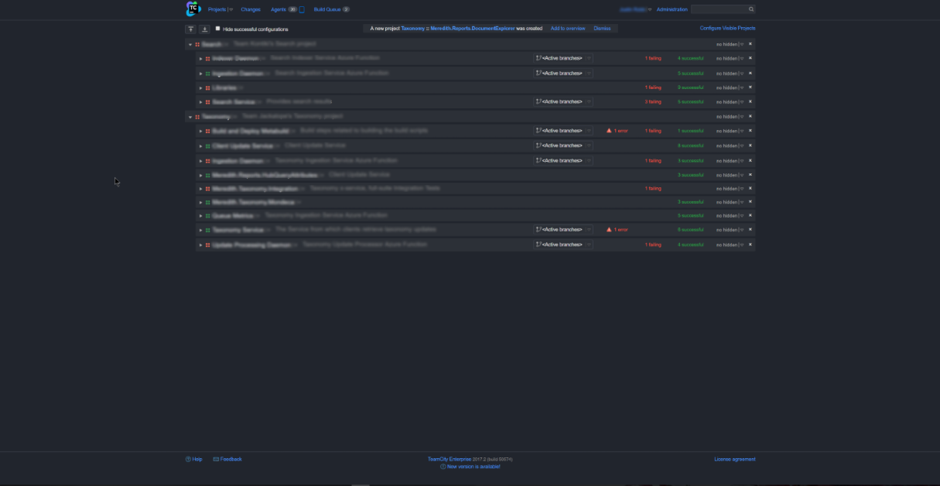Expand the Search Service row arrow

tap(201, 102)
